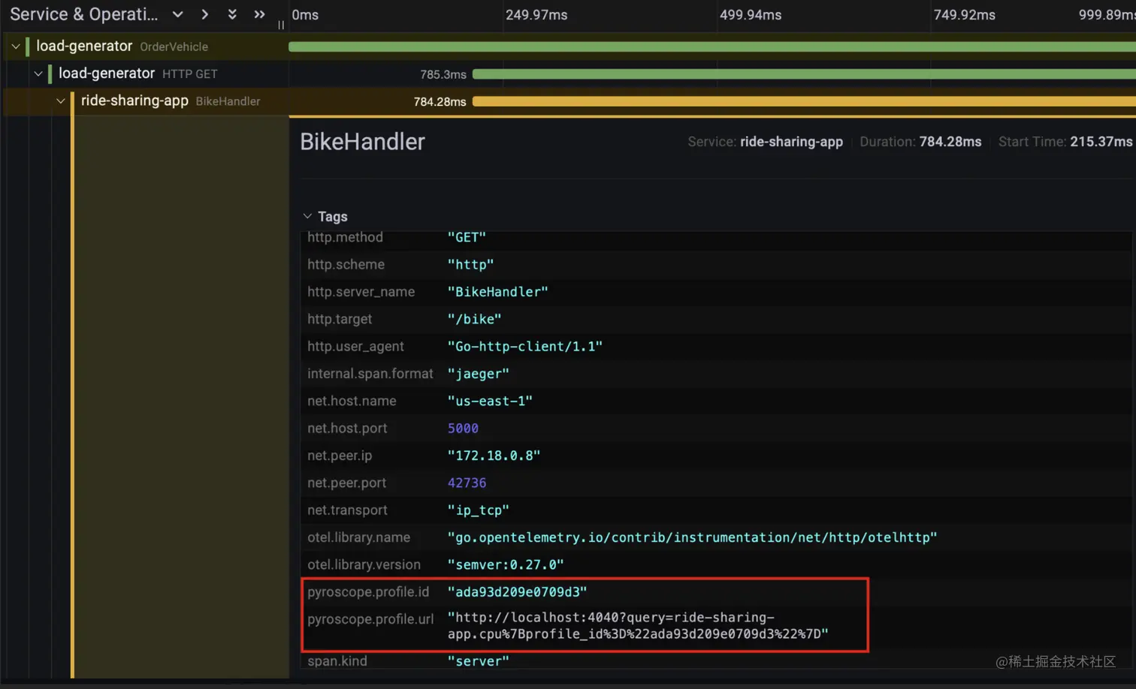Click the "ada93d209e0709d3" profile id value
Viewport: 1136px width, 689px height.
pyautogui.click(x=518, y=592)
